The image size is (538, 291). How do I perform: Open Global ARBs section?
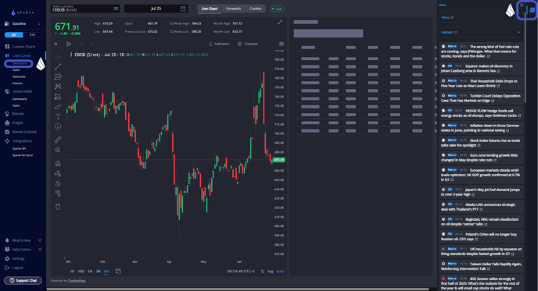(19, 91)
